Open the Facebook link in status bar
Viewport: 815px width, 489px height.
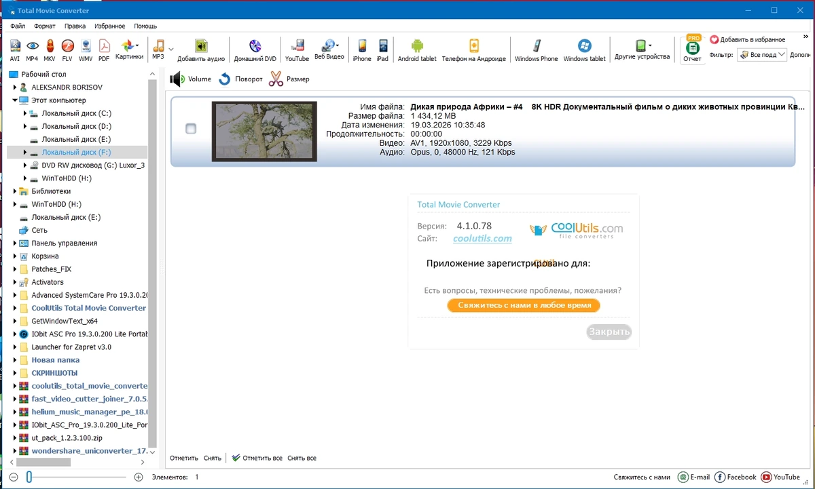(735, 477)
